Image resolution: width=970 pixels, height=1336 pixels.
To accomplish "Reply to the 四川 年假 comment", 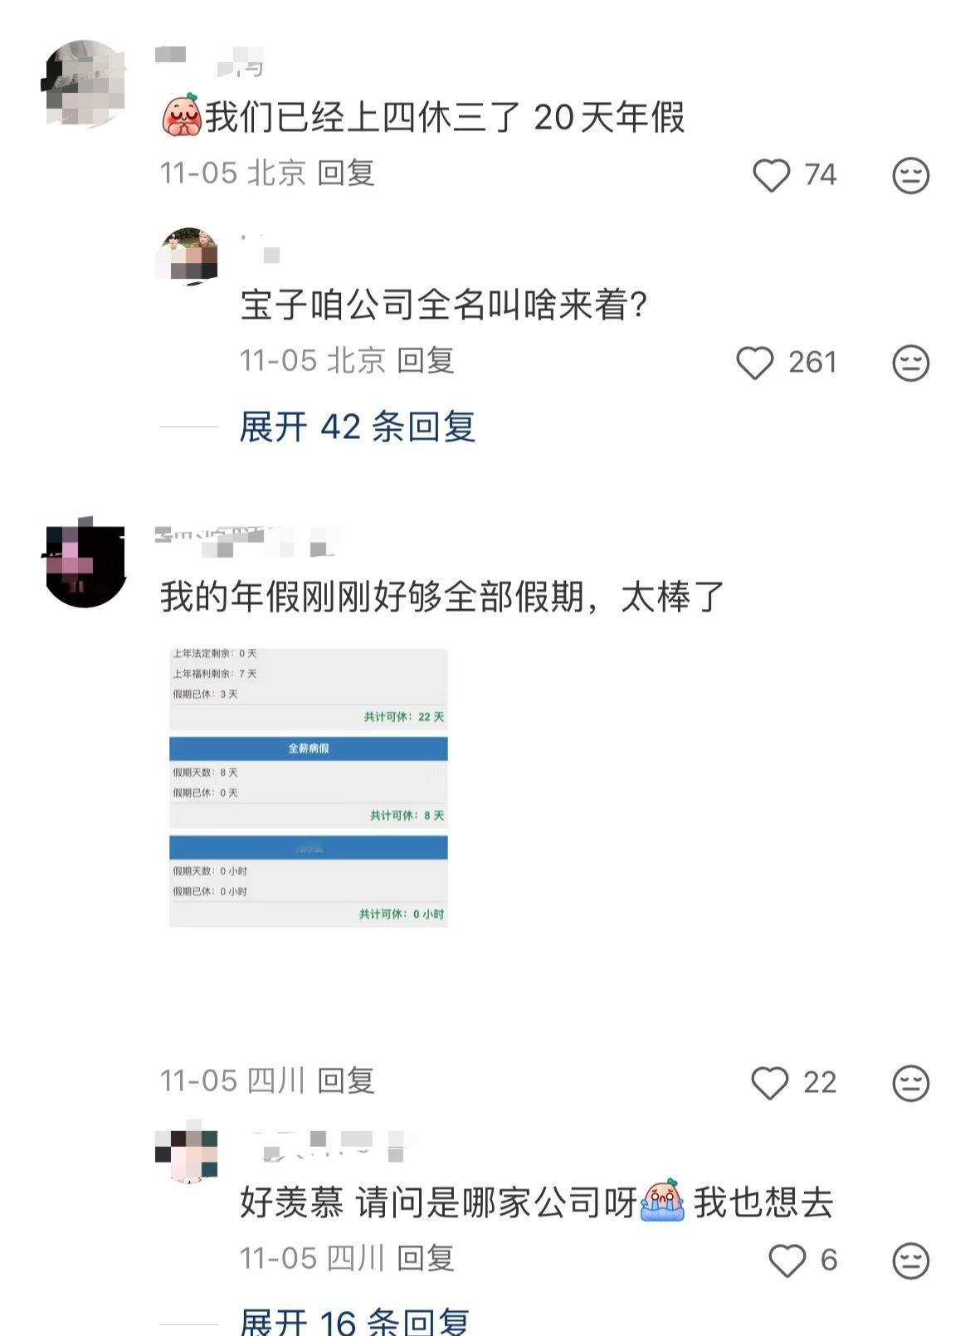I will (346, 1081).
